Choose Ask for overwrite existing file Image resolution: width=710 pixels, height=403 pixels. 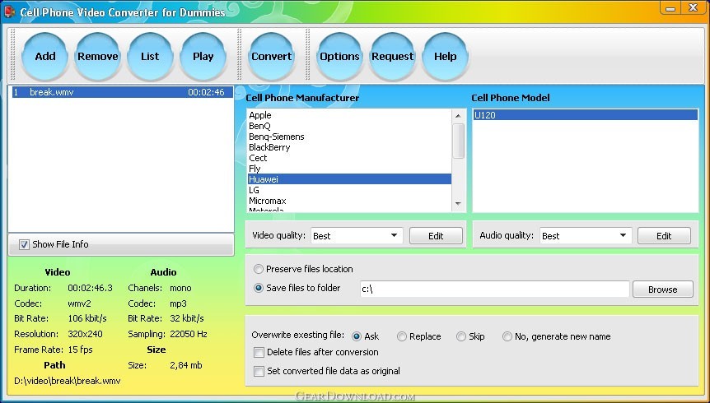[x=357, y=336]
